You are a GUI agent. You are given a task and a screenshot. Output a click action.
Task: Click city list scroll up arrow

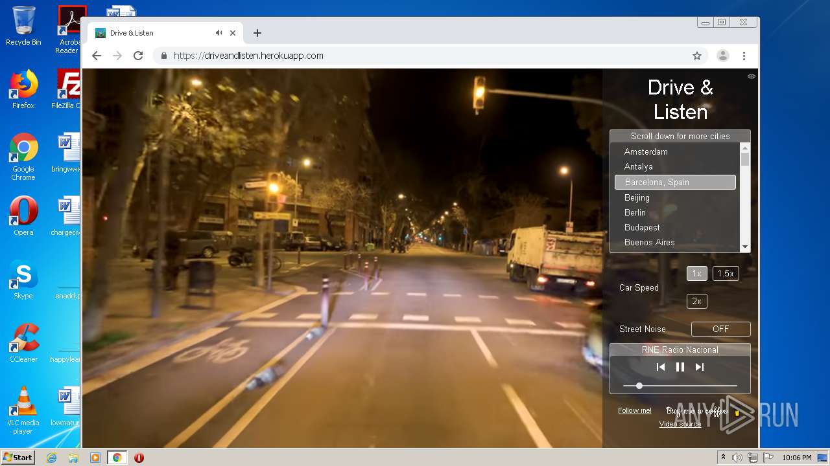point(745,148)
